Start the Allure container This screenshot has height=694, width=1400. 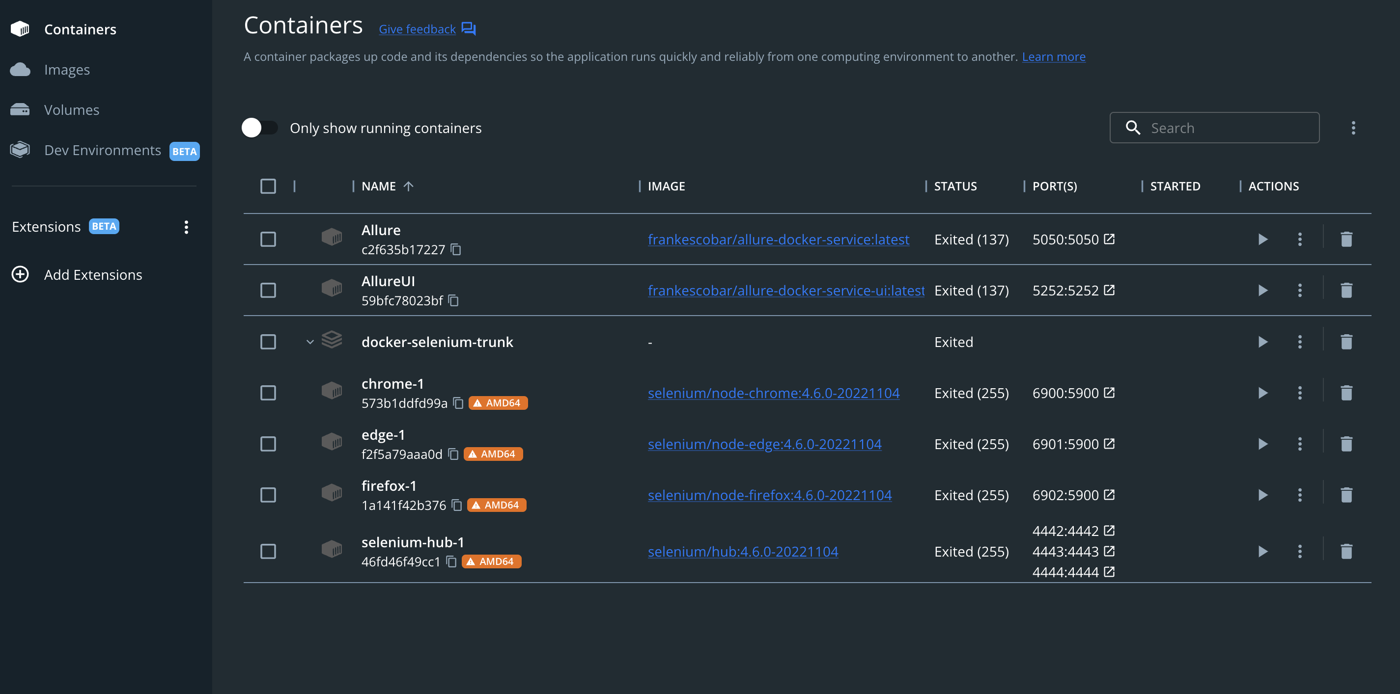click(x=1262, y=240)
